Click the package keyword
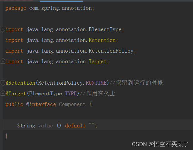Screen dimensions: 193x150 tap(16, 8)
